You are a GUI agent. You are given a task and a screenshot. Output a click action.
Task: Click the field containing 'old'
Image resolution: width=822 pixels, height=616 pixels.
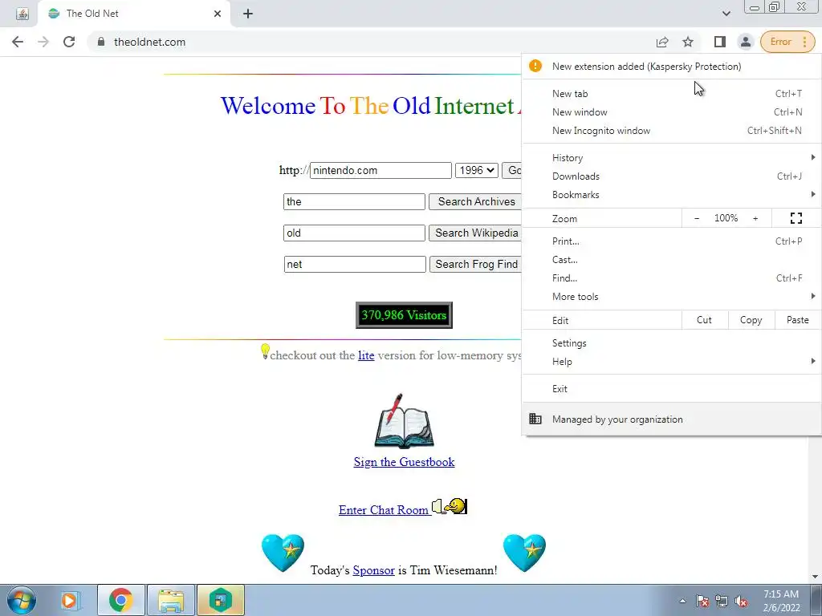tap(354, 233)
